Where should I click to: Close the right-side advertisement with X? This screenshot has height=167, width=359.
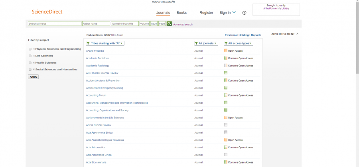tap(298, 34)
